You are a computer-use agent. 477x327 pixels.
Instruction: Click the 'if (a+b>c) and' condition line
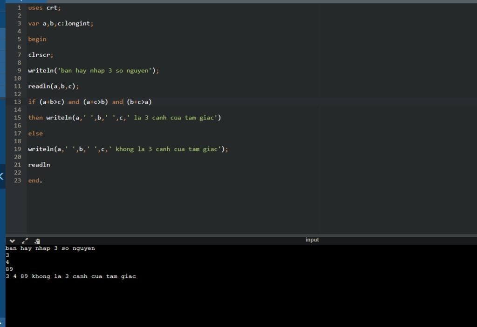point(90,102)
